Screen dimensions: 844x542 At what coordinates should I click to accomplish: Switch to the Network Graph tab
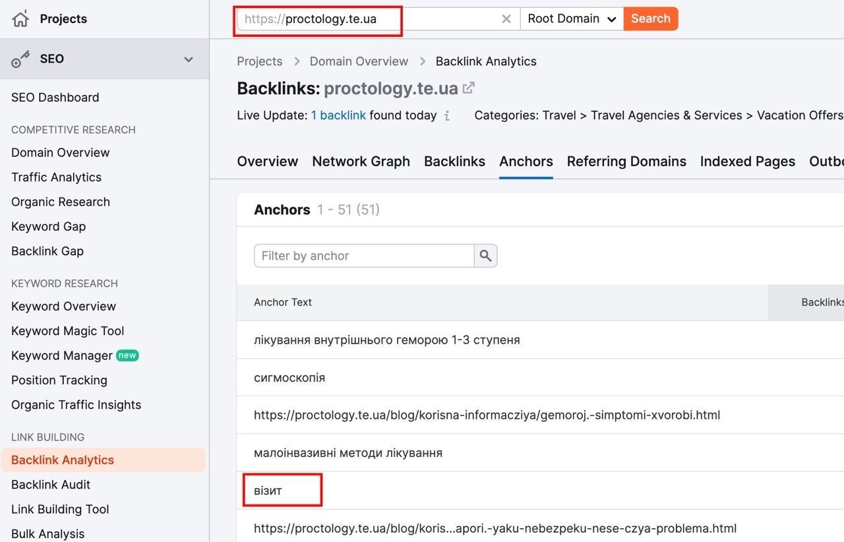(x=361, y=162)
